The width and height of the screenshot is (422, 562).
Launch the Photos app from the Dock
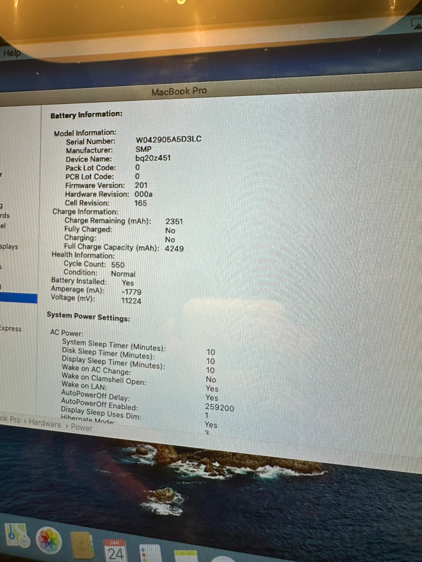click(x=49, y=540)
